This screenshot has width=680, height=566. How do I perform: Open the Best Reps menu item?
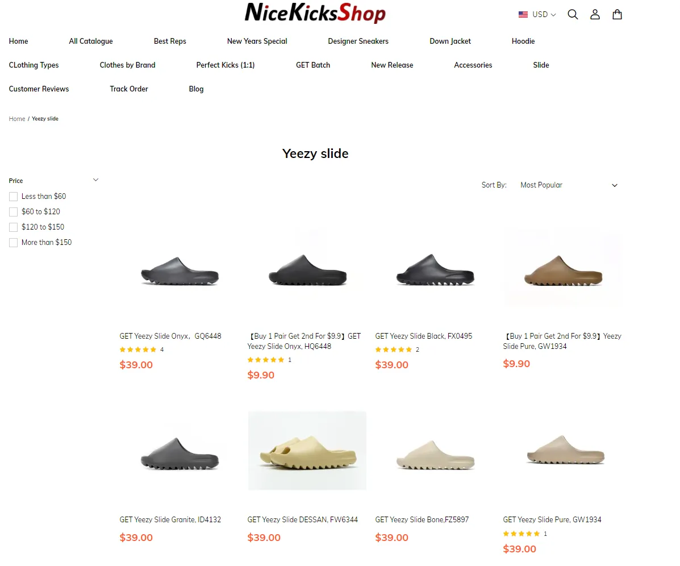(x=170, y=41)
